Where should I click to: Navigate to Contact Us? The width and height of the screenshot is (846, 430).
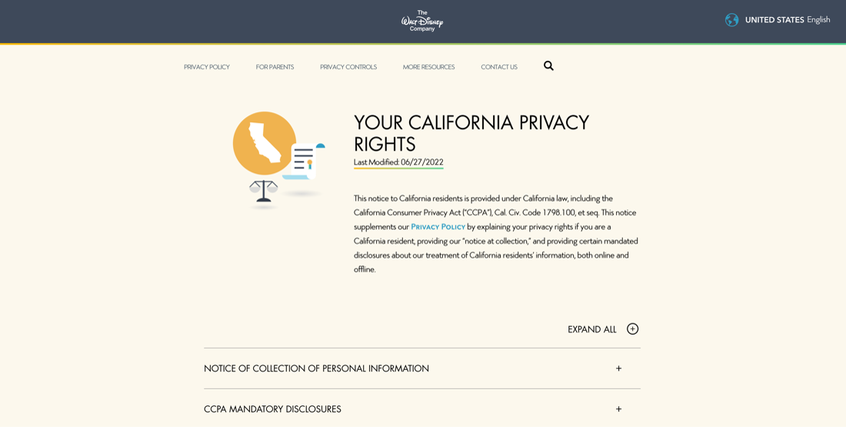499,67
